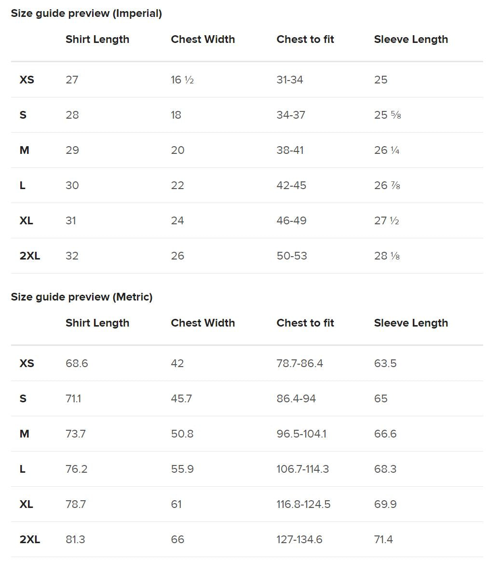Select the 46-49 chest to fit value
This screenshot has width=500, height=561.
[292, 221]
